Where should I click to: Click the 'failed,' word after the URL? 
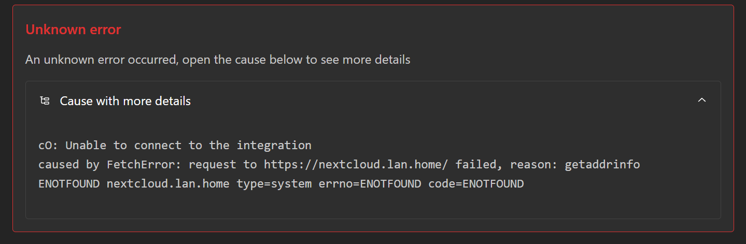[x=479, y=165]
